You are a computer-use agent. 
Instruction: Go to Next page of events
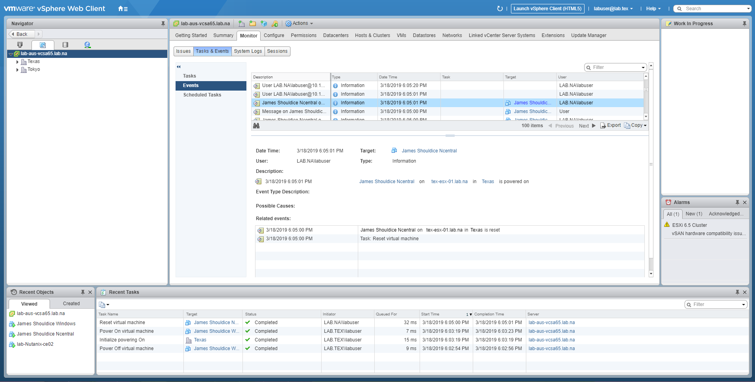point(587,126)
